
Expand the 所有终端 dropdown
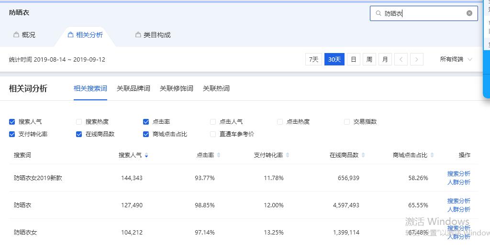[456, 59]
